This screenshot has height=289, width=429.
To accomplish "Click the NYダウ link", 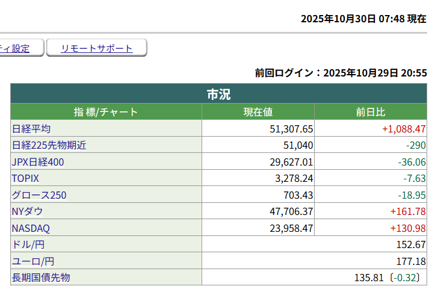I will [x=28, y=211].
